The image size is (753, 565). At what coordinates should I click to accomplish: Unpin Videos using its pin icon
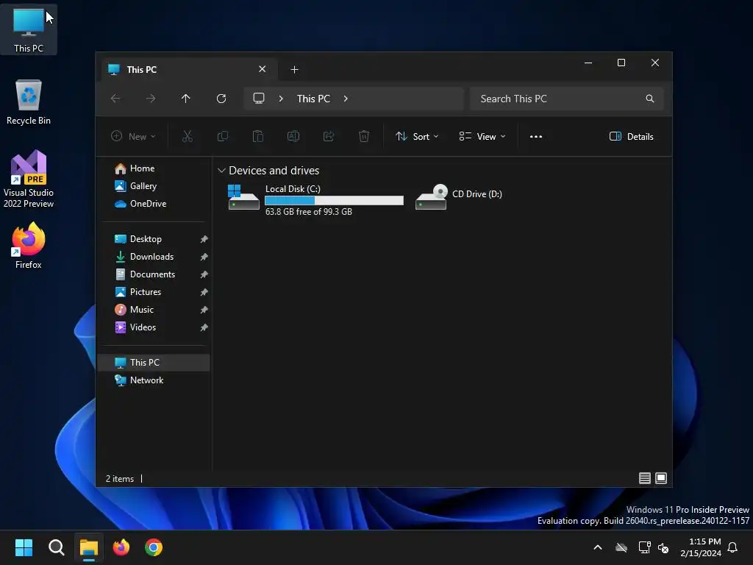tap(204, 327)
